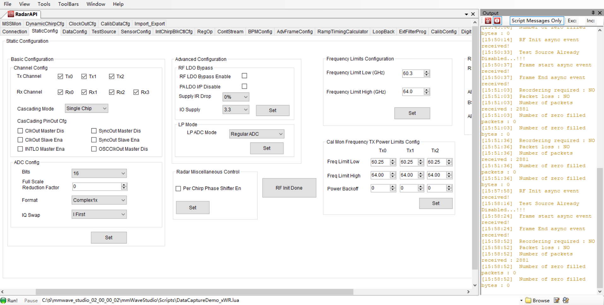Clear the Output log with trash icon

(x=488, y=21)
